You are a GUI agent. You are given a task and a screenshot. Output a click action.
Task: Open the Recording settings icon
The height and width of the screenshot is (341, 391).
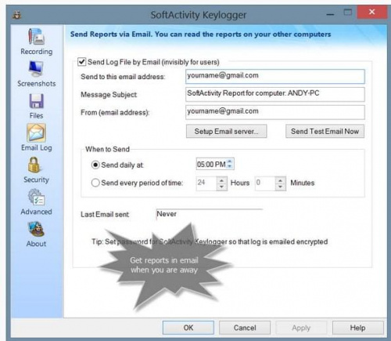[x=36, y=37]
